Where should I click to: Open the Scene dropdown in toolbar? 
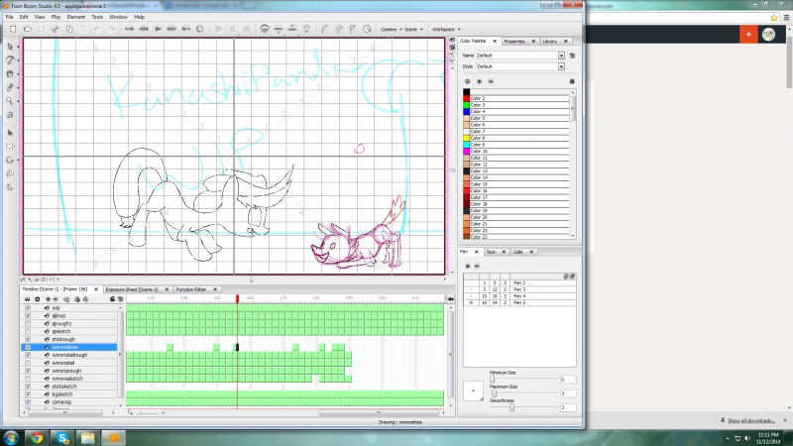point(413,30)
